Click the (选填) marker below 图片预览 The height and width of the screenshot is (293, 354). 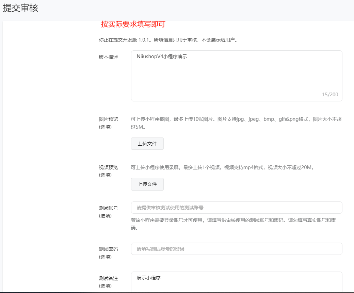tap(105, 127)
